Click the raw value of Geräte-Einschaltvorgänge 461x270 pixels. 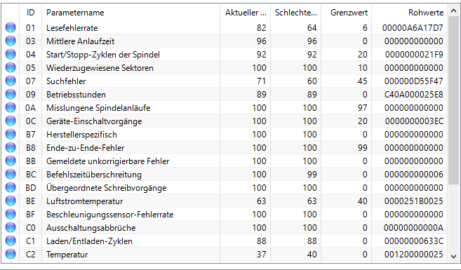[x=414, y=121]
